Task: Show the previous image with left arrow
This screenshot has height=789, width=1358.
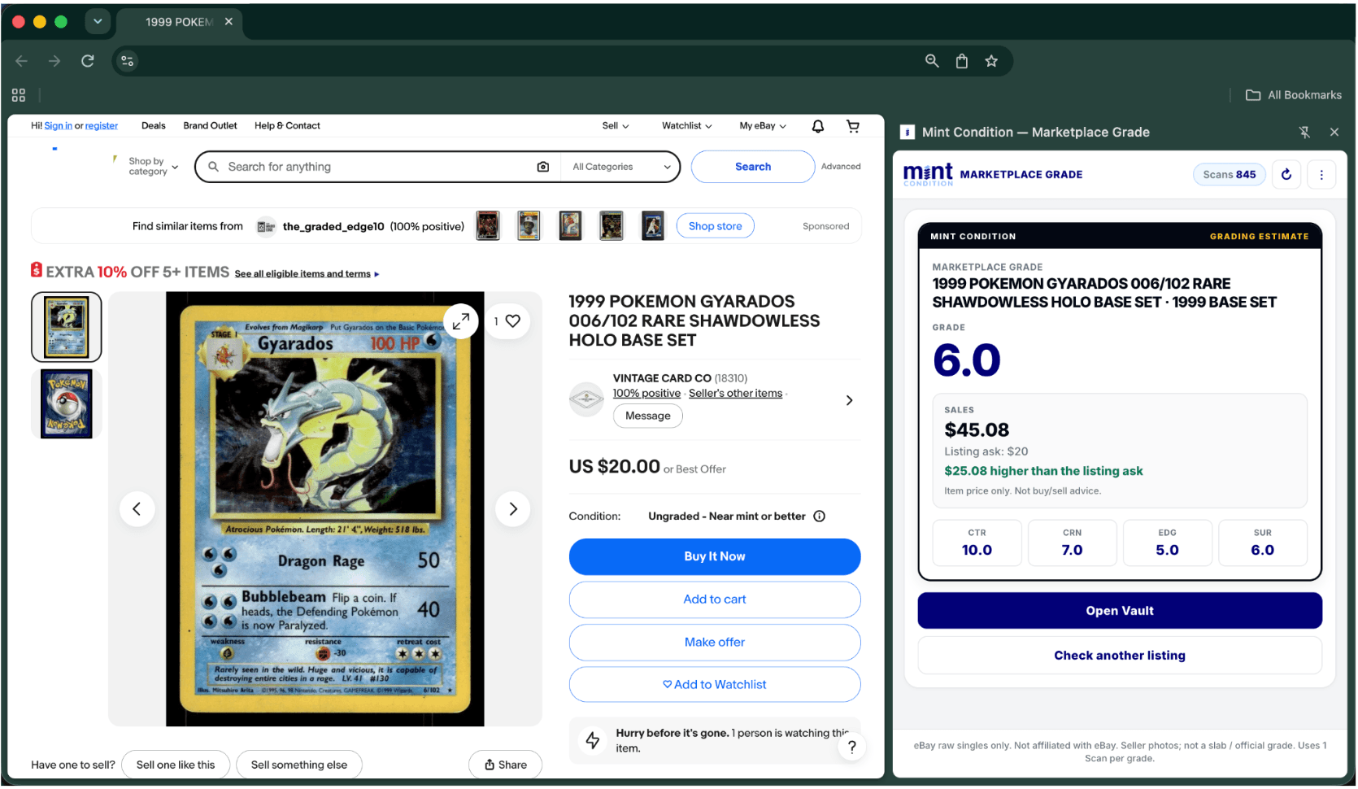Action: [137, 509]
